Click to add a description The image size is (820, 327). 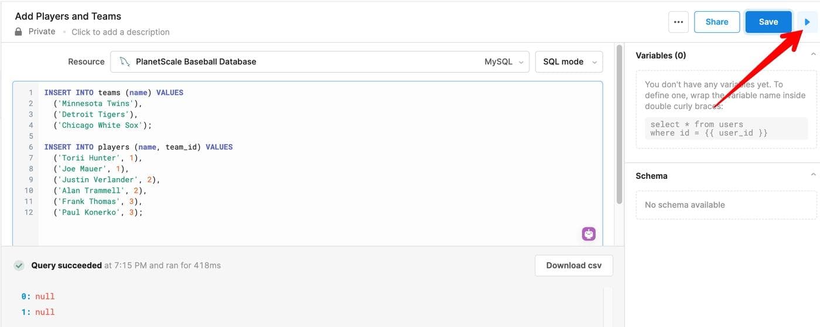(x=120, y=32)
